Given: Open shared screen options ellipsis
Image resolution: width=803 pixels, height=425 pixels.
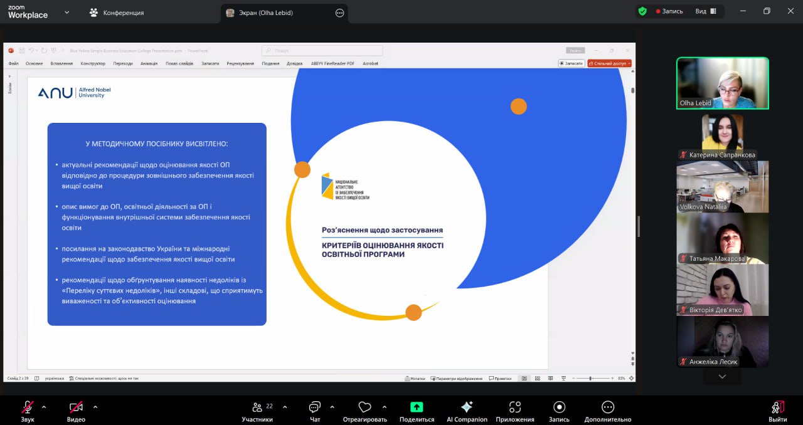Looking at the screenshot, I should point(340,13).
